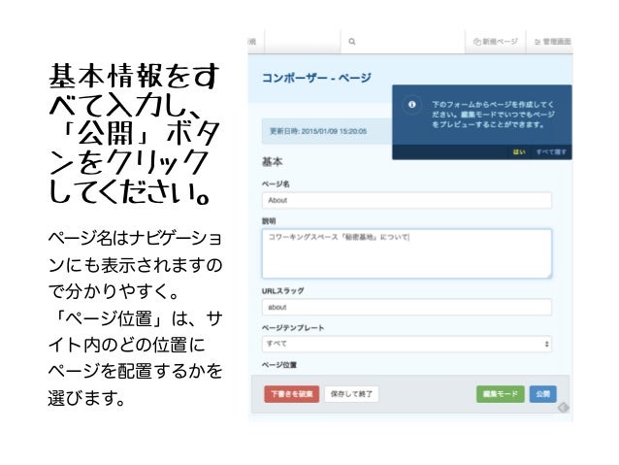The image size is (619, 465).
Task: Click the 説明 text area resize handle
Action: (548, 275)
